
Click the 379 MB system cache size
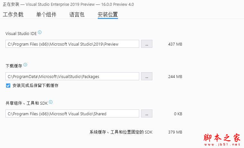point(175,132)
